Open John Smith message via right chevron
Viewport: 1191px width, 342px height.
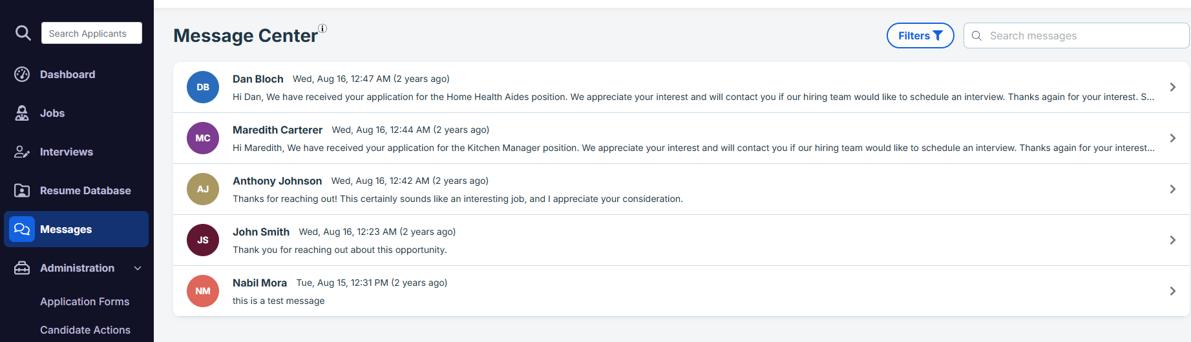coord(1172,240)
